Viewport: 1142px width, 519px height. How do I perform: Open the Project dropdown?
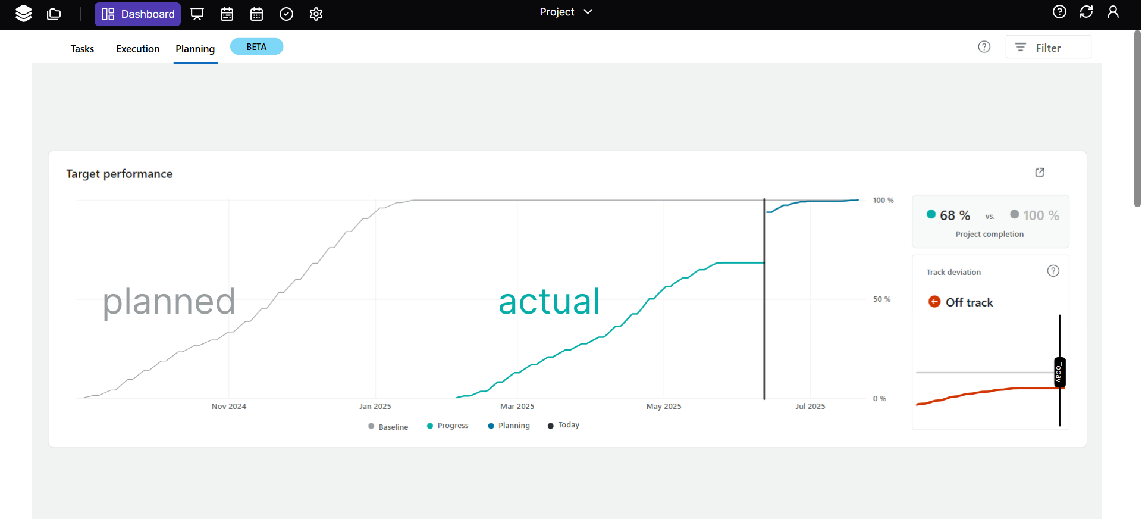[x=566, y=12]
